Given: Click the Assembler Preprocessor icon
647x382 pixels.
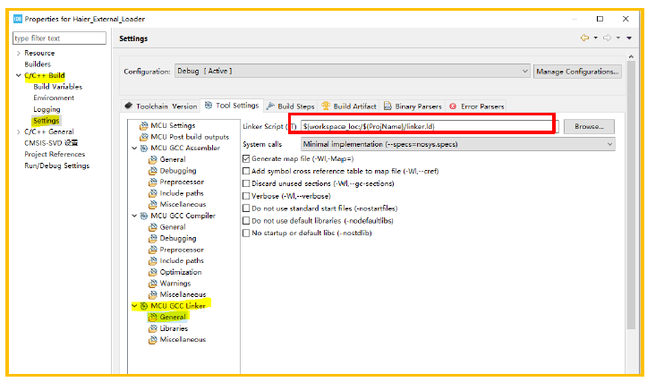Looking at the screenshot, I should coord(153,182).
